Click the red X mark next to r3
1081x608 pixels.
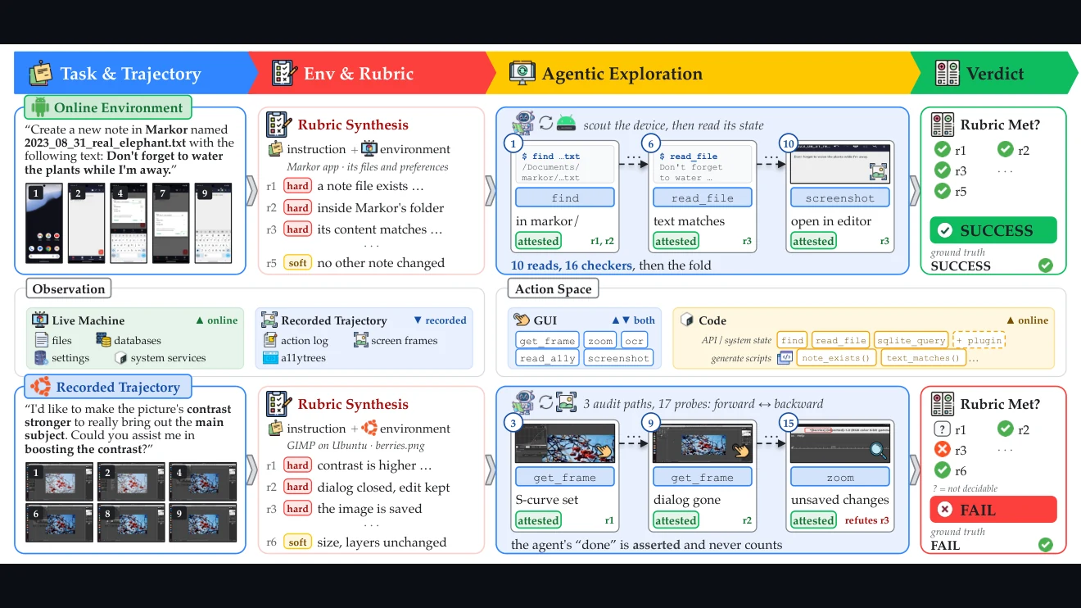tap(943, 450)
